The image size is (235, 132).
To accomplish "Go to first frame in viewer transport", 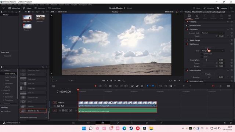I will click(104, 81).
